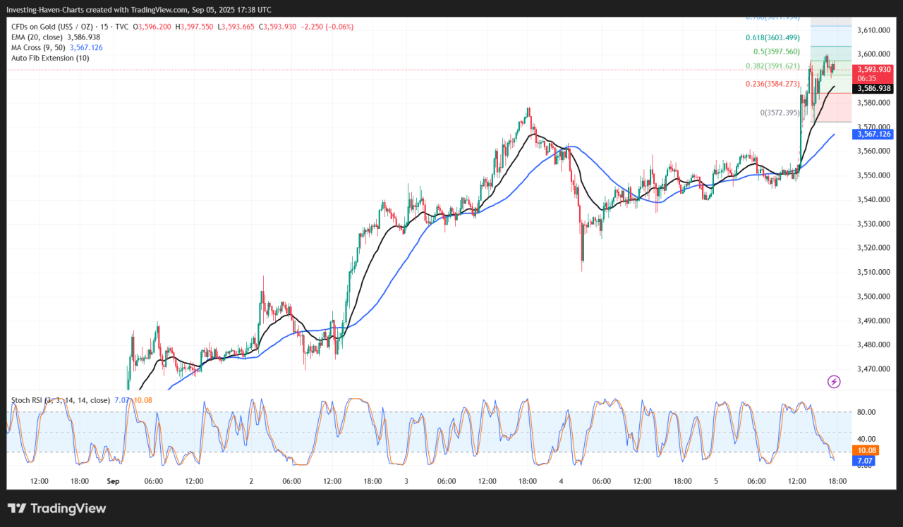The width and height of the screenshot is (903, 527).
Task: Click the 0.618(3603.499) Fib level label
Action: 772,37
